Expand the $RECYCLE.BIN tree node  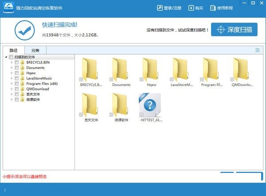click(x=12, y=62)
